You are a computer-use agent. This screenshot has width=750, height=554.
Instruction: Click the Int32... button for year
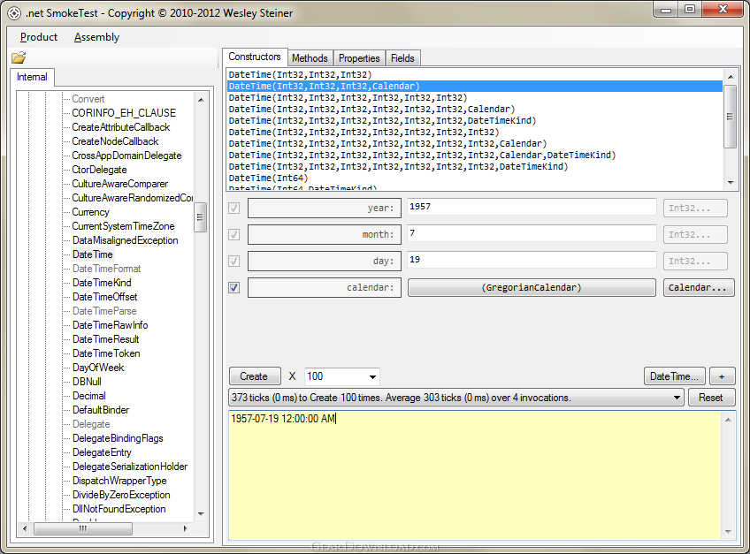(695, 208)
